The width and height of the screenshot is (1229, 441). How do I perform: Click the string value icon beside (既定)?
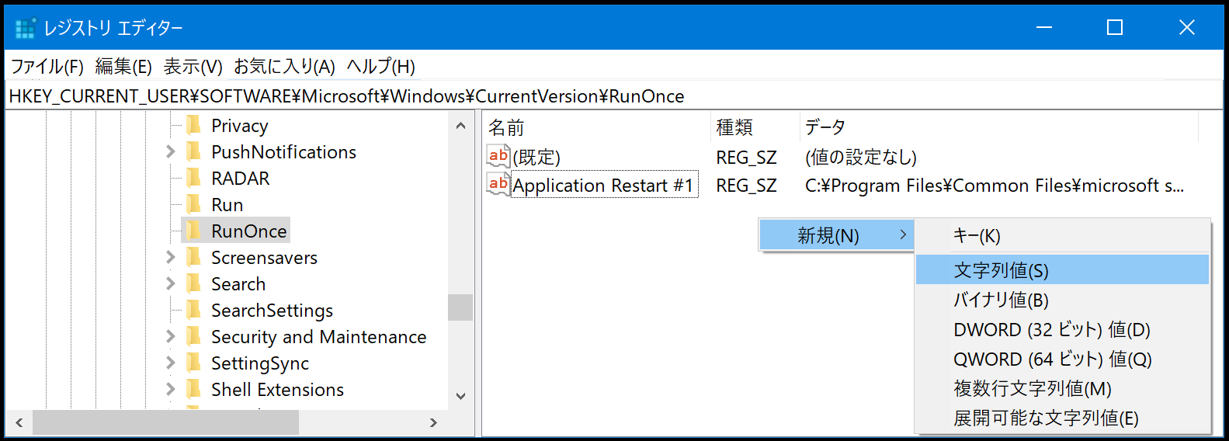[x=498, y=156]
